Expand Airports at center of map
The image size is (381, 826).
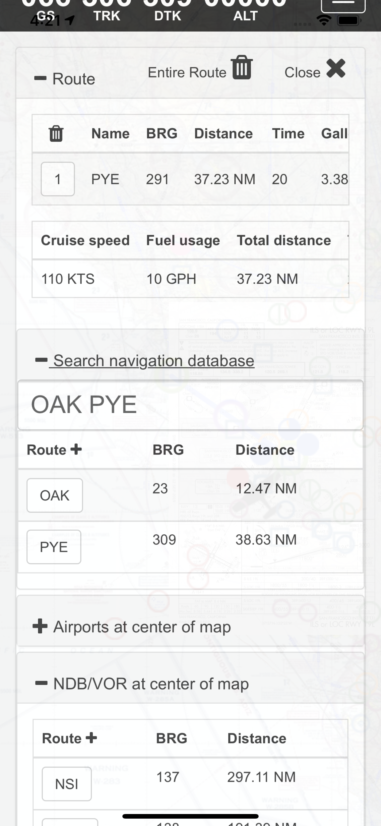tap(40, 626)
